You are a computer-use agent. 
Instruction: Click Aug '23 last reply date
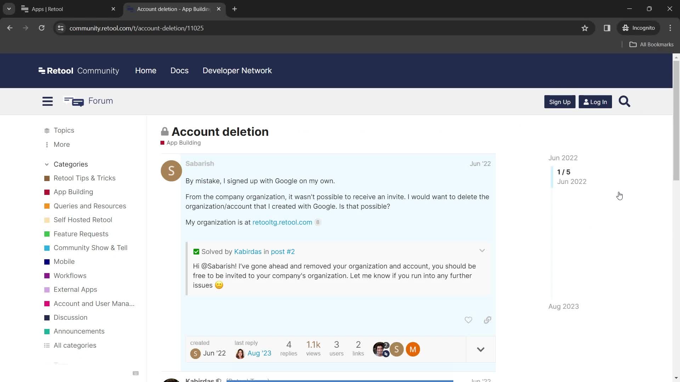click(259, 353)
